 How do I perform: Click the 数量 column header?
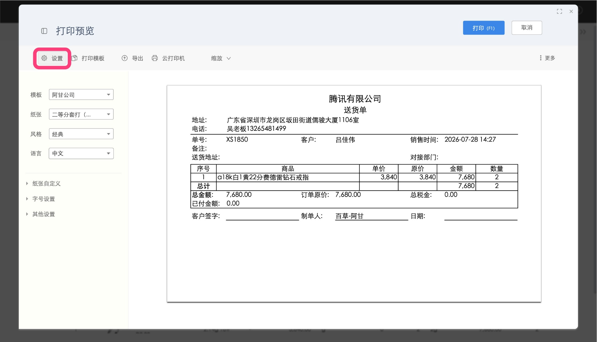pyautogui.click(x=496, y=169)
